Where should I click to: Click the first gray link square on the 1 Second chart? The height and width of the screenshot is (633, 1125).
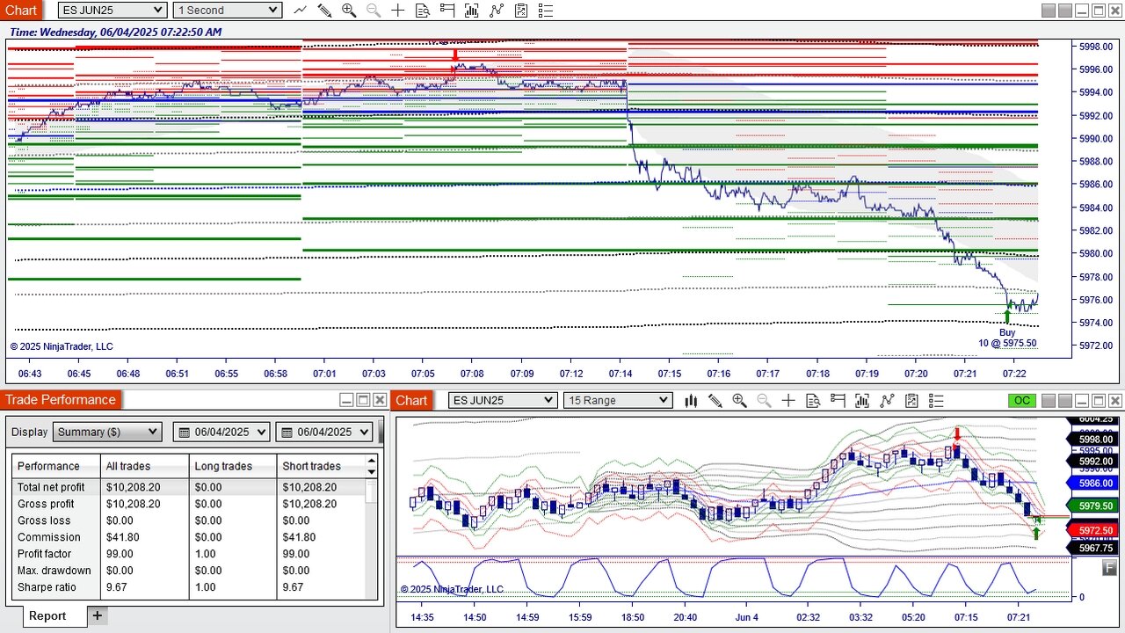click(1049, 11)
